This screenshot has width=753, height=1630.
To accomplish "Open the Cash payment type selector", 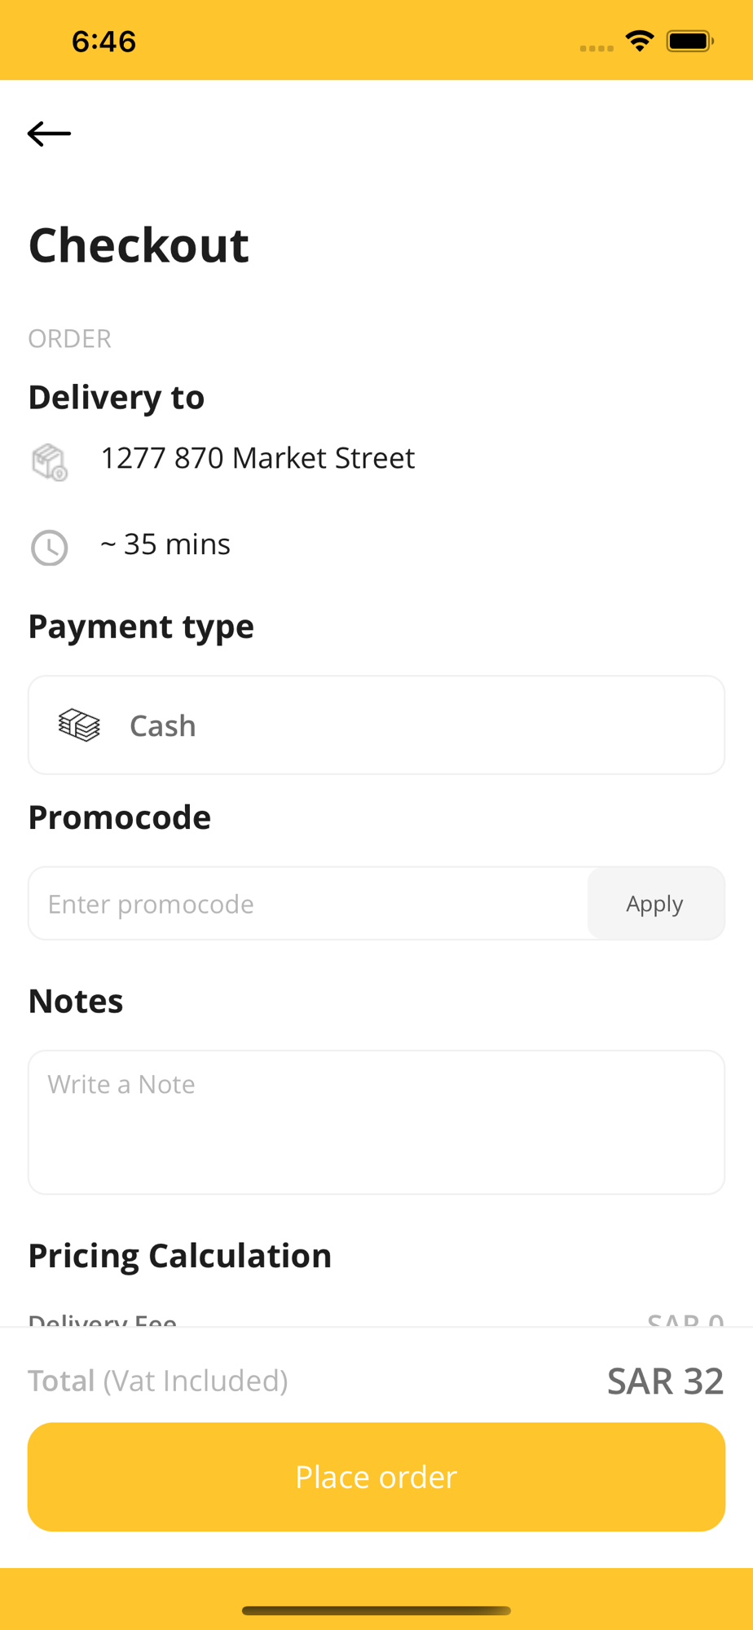I will [376, 725].
